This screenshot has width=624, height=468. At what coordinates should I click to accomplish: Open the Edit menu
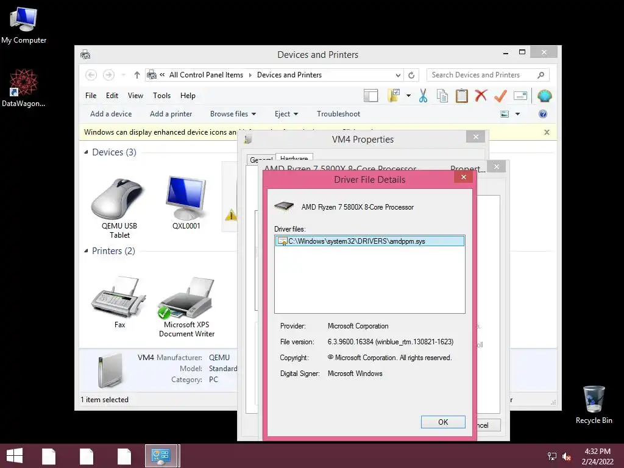112,96
